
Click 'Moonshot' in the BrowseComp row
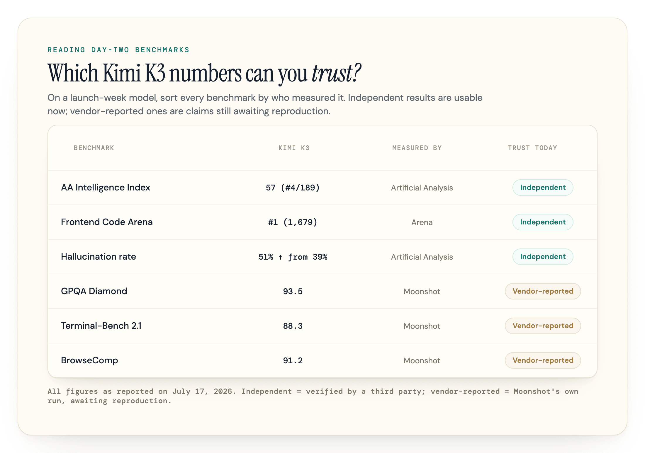pyautogui.click(x=422, y=361)
